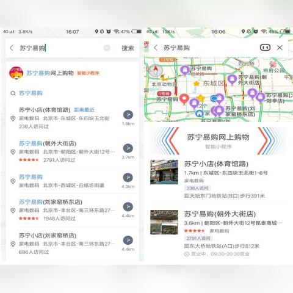The image size is (293, 293).
Task: Tap 苏宁易购 text in map search bar
Action: pos(176,48)
